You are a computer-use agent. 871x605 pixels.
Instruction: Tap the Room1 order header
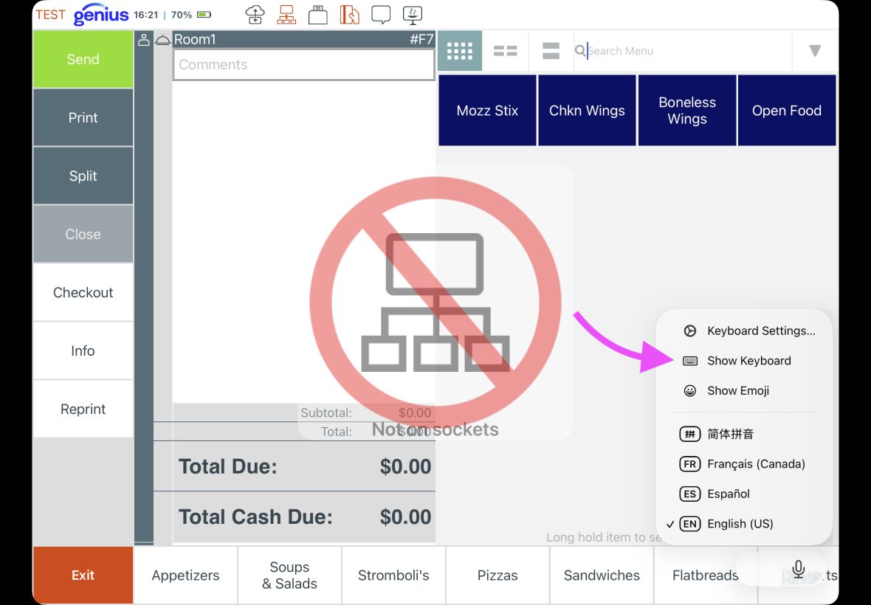point(195,39)
